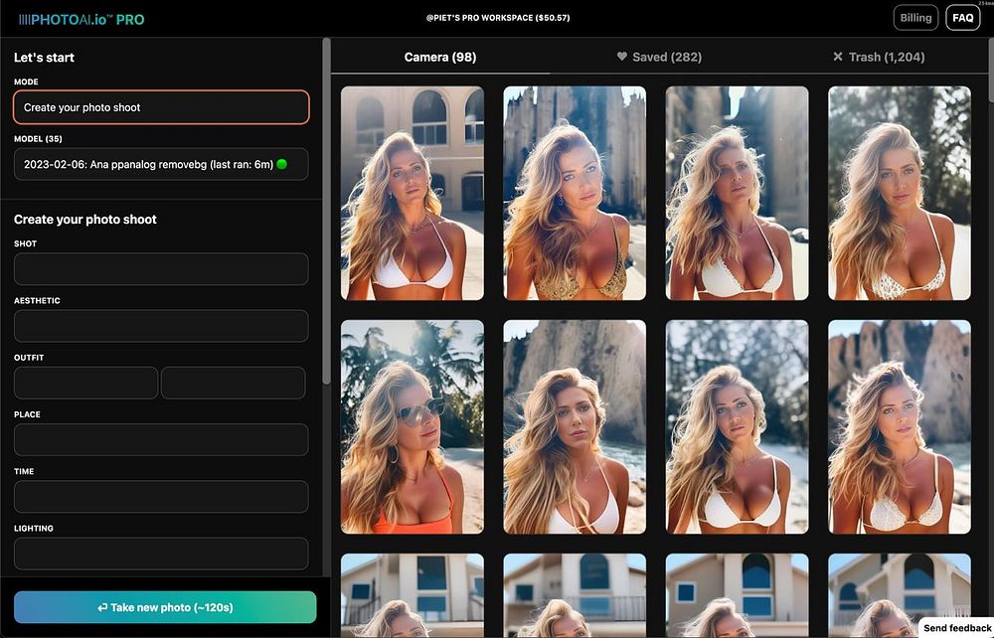Open the first-row photo with trees behind

(x=899, y=193)
